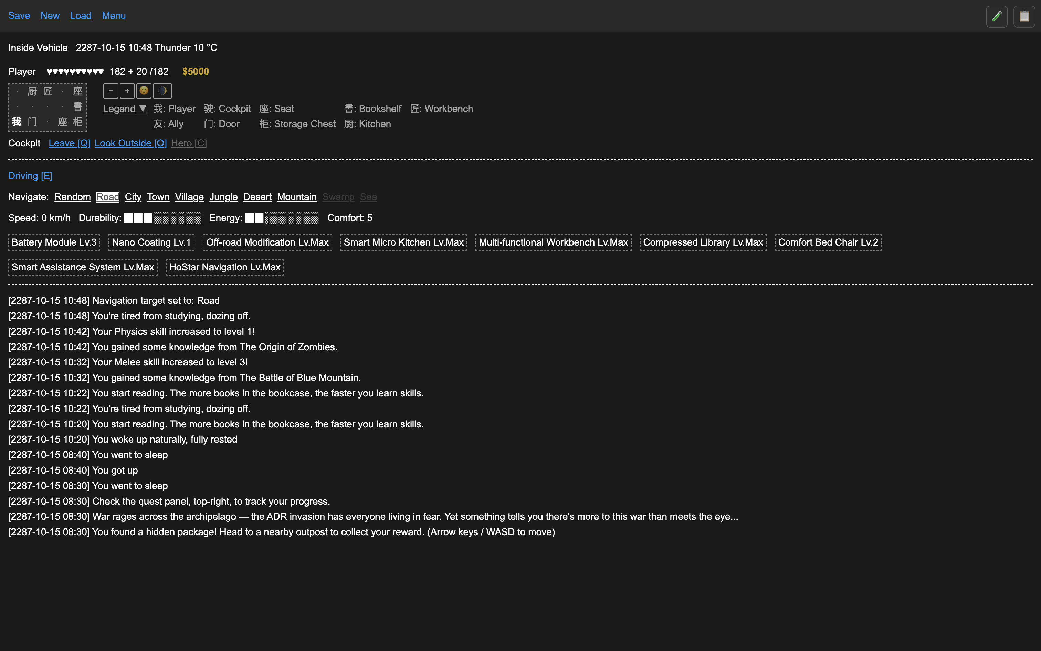Viewport: 1041px width, 651px height.
Task: Click the $5000 money amount
Action: coord(196,72)
